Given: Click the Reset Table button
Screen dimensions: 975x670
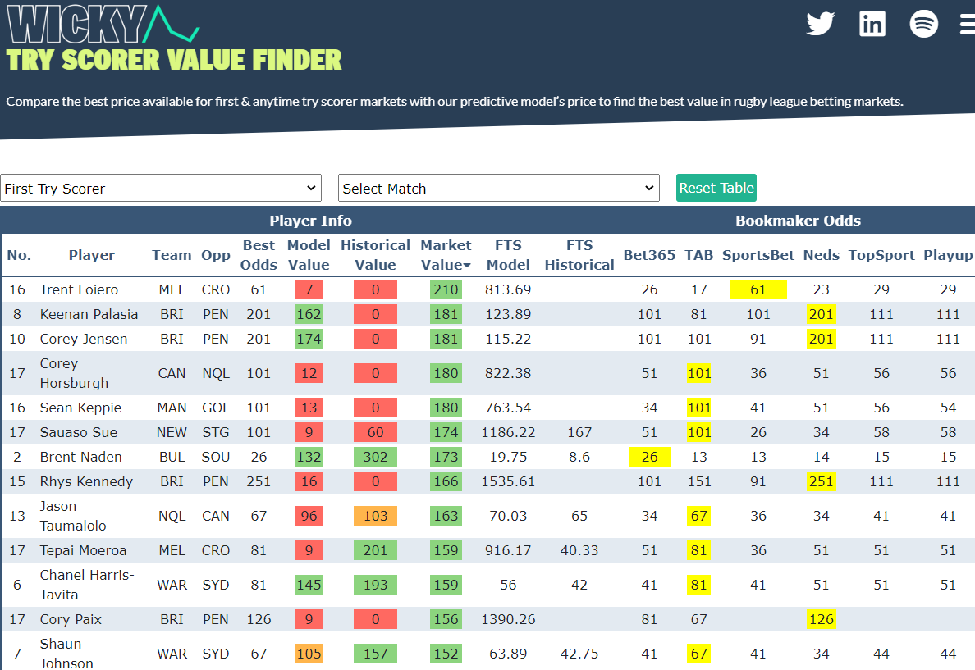Looking at the screenshot, I should click(x=716, y=188).
